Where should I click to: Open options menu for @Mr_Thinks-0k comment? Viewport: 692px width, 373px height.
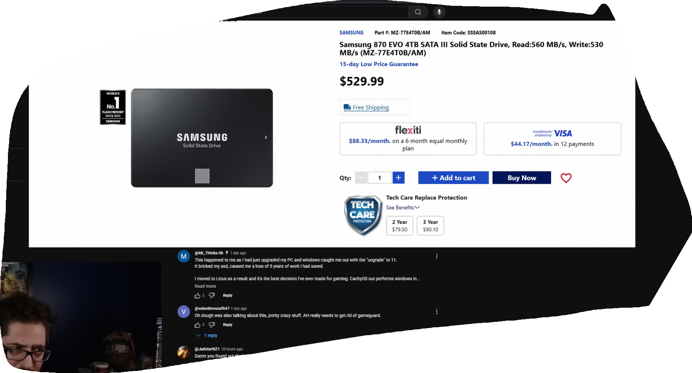coord(437,256)
